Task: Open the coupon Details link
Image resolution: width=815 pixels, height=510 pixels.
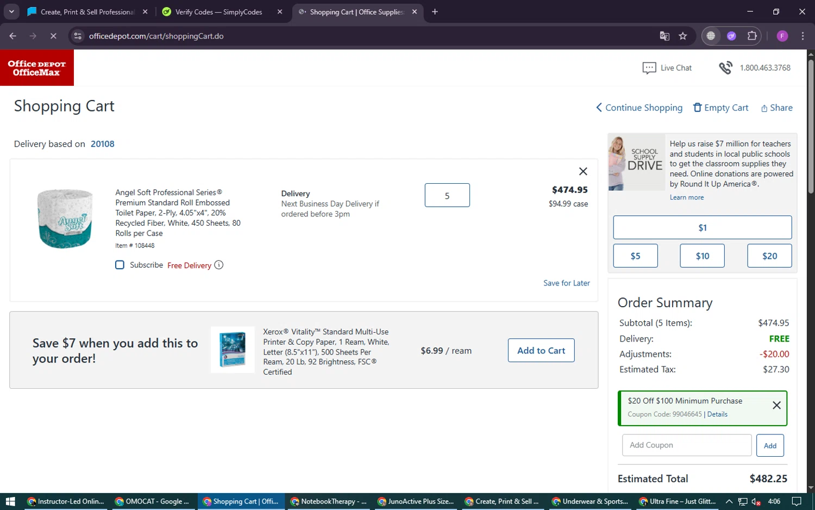Action: pyautogui.click(x=717, y=414)
